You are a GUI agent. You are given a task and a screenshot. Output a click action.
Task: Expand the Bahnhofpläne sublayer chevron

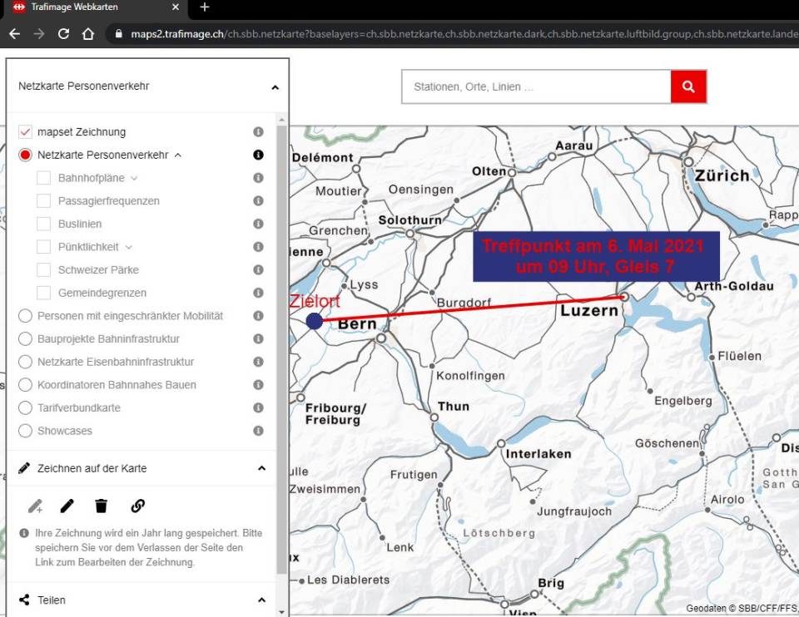coord(134,178)
